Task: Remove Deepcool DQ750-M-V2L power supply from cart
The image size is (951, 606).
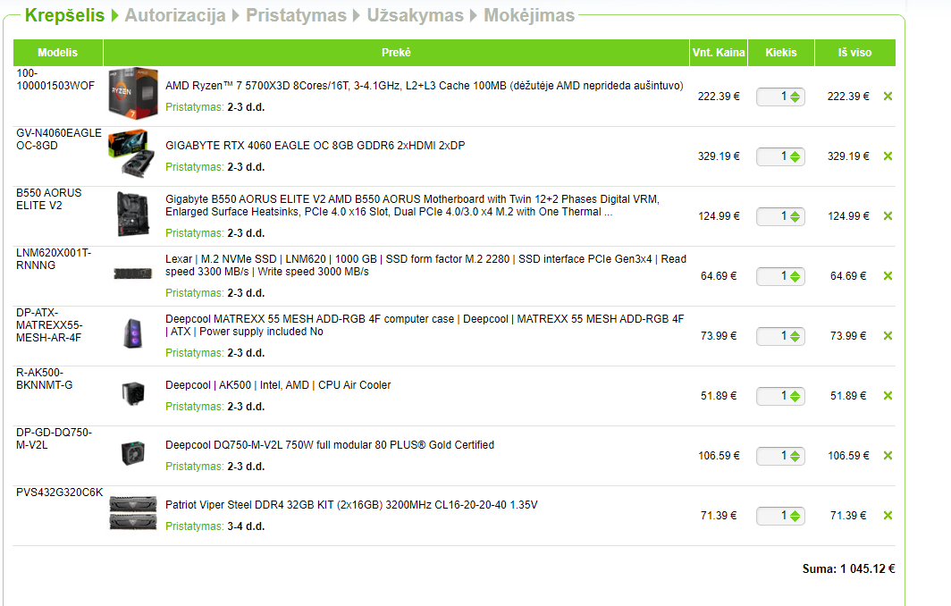Action: point(888,456)
